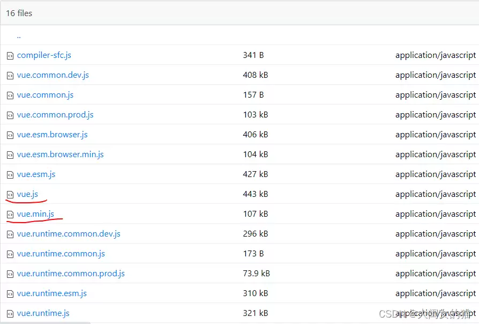Click the file icon beside vue.common.prod.js

[x=10, y=115]
